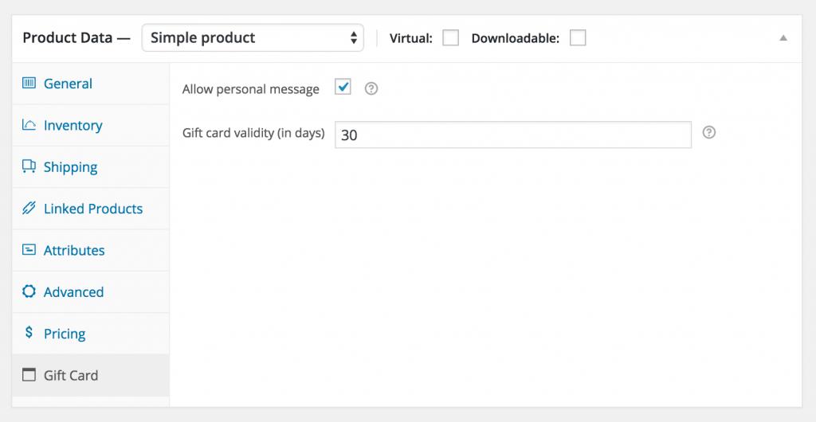Enable the Virtual product checkbox
Screen dimensions: 816x422
click(x=450, y=38)
